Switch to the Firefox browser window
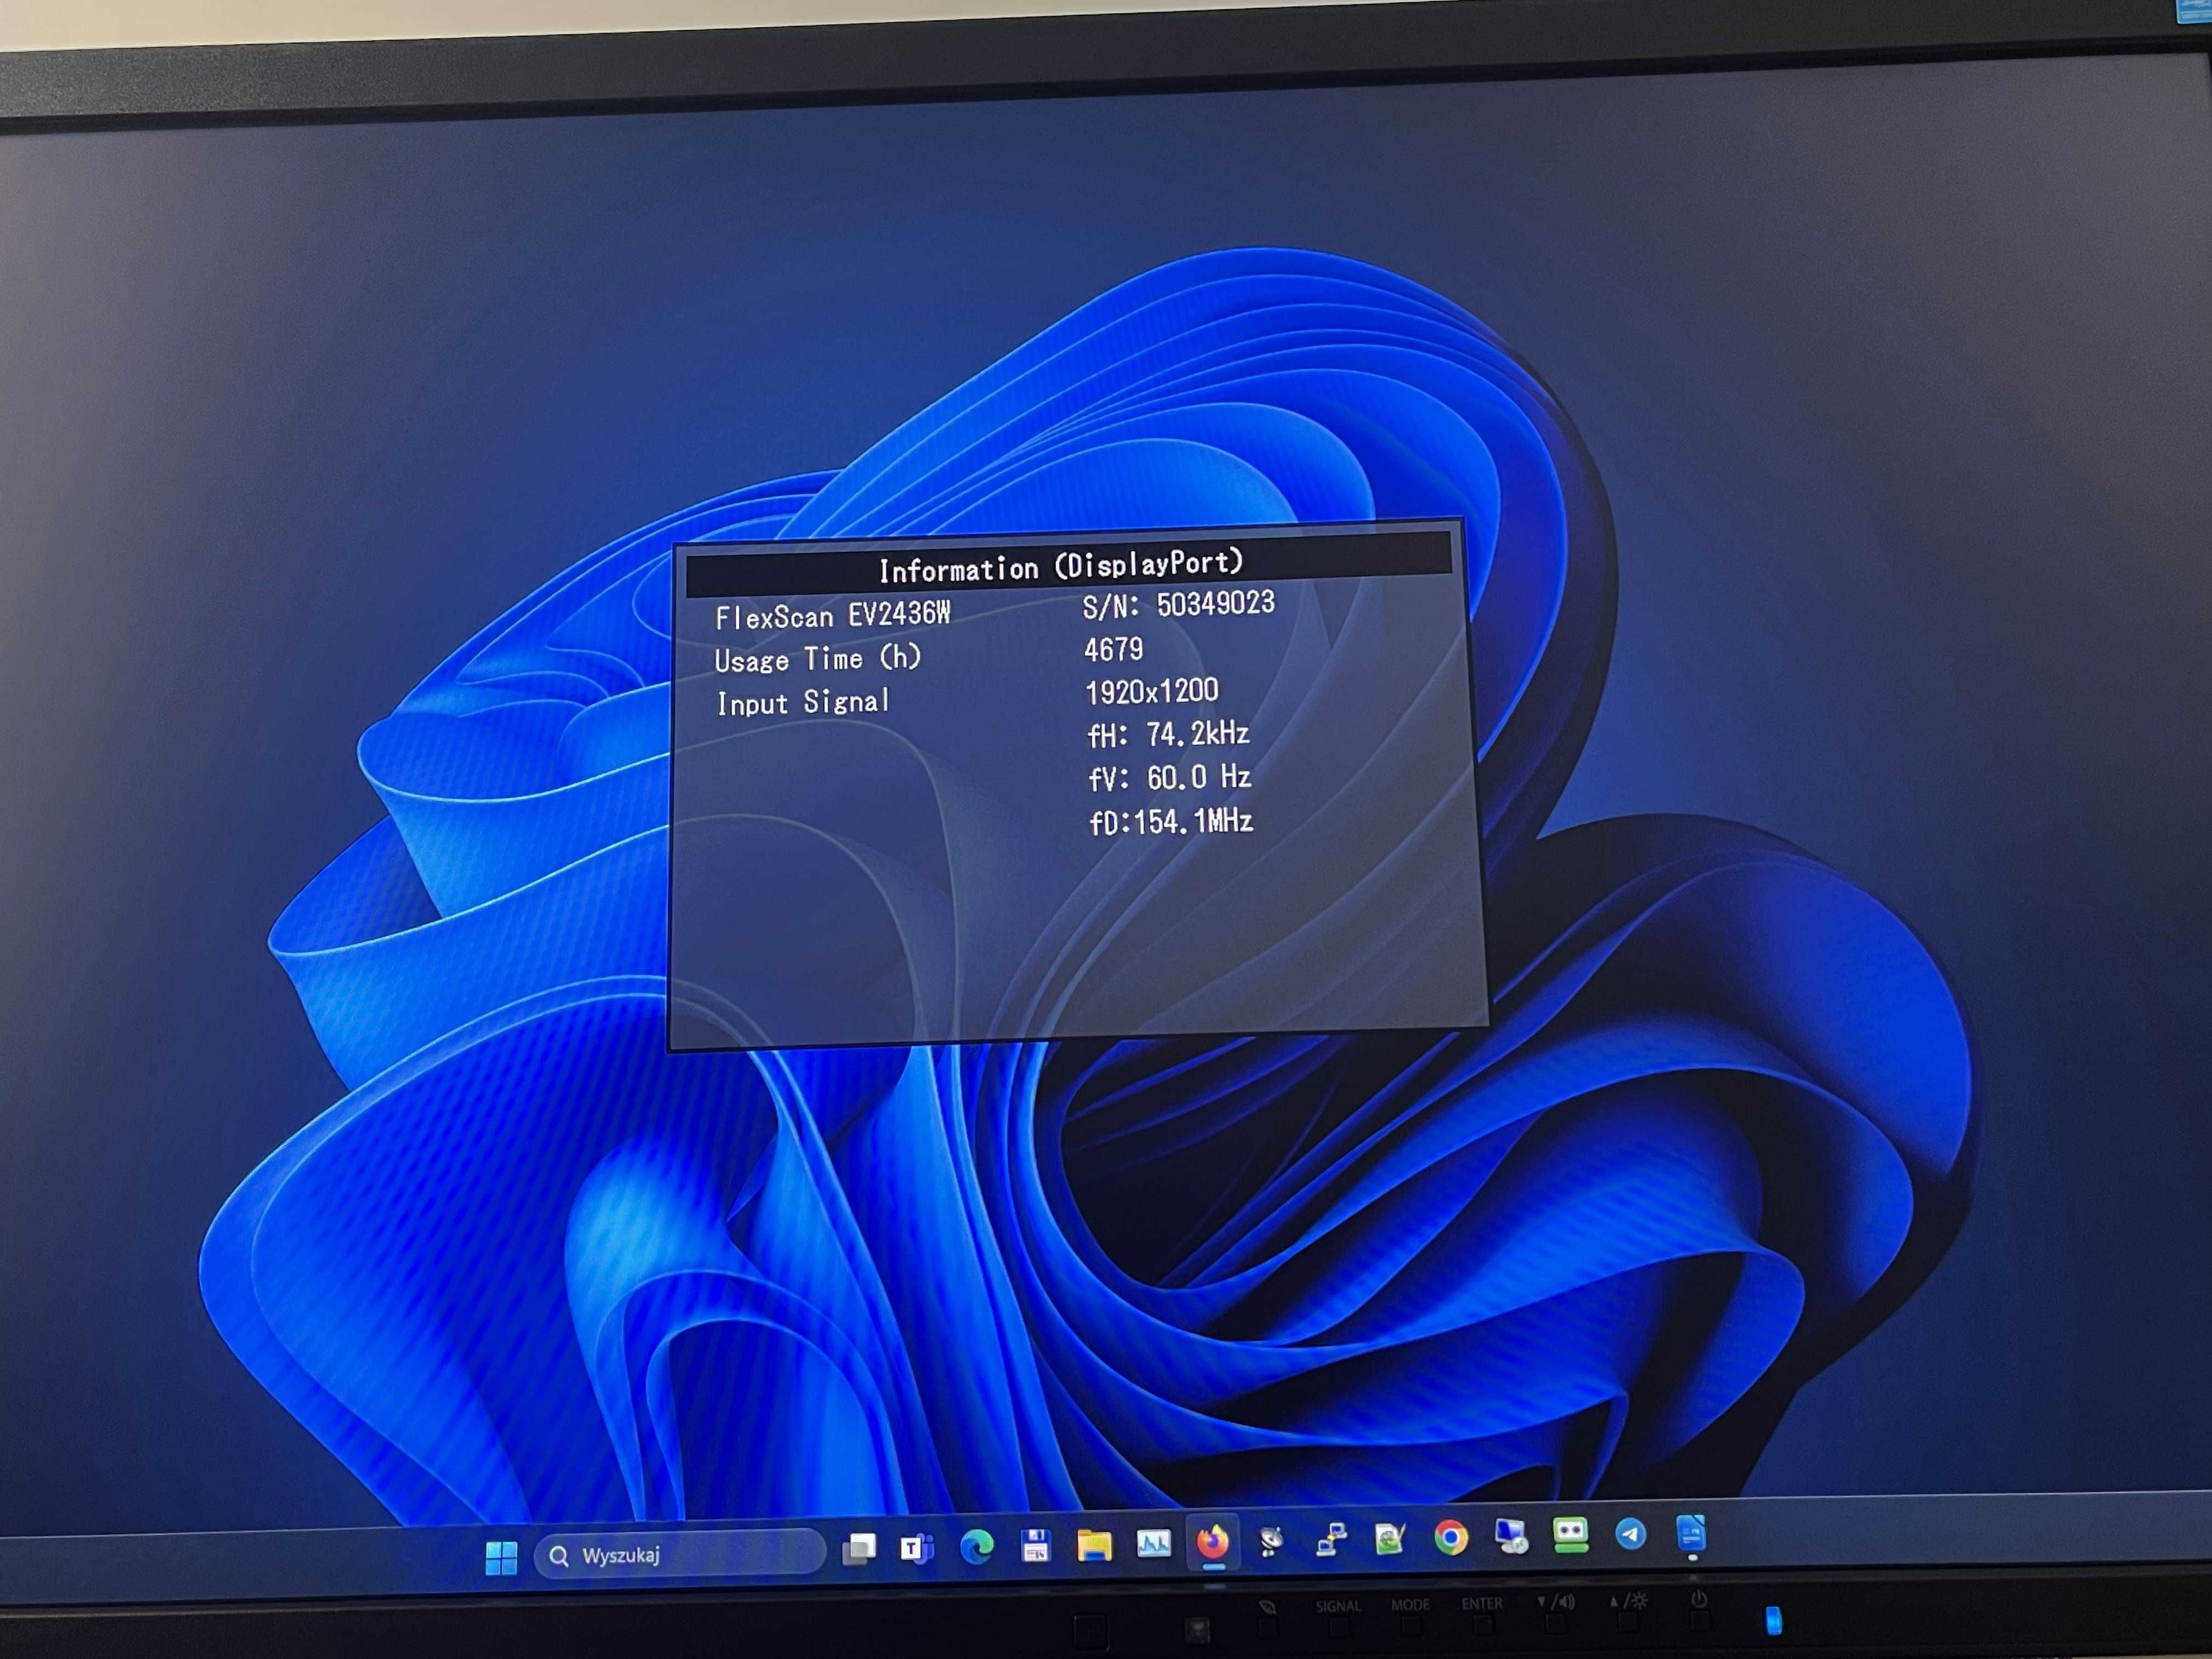This screenshot has width=2212, height=1659. tap(1212, 1542)
